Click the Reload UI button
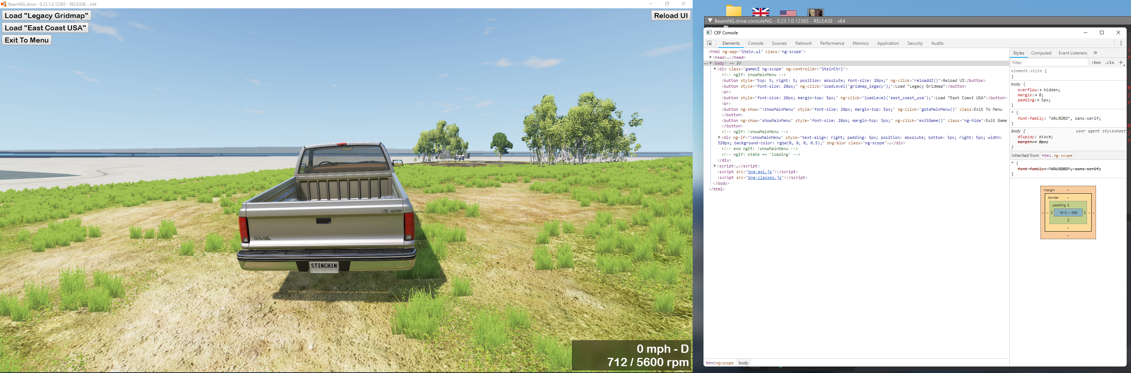The height and width of the screenshot is (373, 1131). point(671,16)
